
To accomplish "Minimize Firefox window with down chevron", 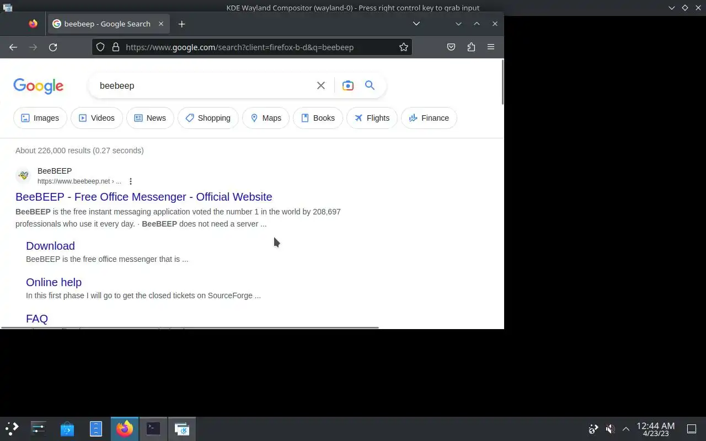I will pyautogui.click(x=458, y=24).
